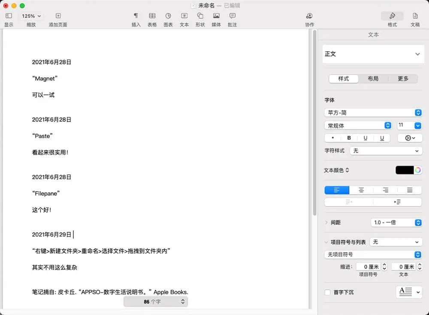Click the font size 11 field
This screenshot has height=315, width=429.
tap(405, 125)
